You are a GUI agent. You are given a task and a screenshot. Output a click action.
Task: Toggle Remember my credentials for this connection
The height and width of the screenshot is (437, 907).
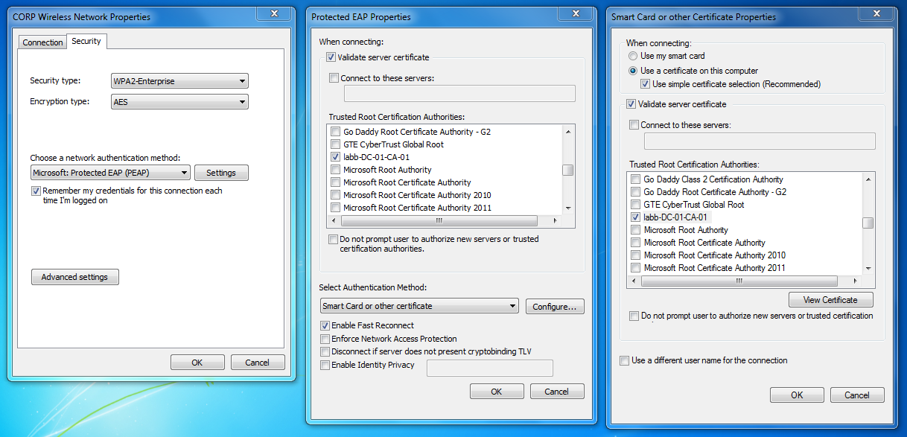[36, 191]
